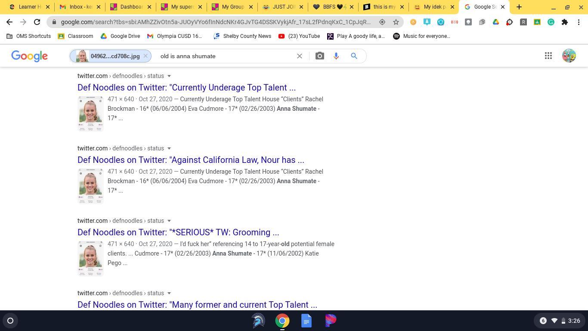
Task: Click thumbnail of 'Against California Law' result
Action: pyautogui.click(x=90, y=186)
